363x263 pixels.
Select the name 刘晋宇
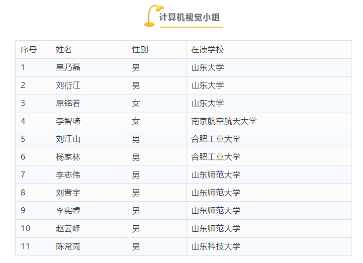[68, 192]
